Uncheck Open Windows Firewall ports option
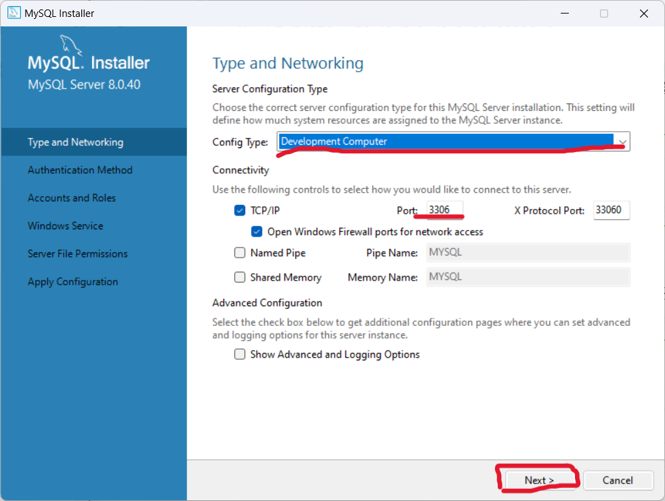 257,232
